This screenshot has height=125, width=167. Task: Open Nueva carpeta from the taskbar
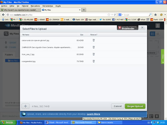pos(109,123)
